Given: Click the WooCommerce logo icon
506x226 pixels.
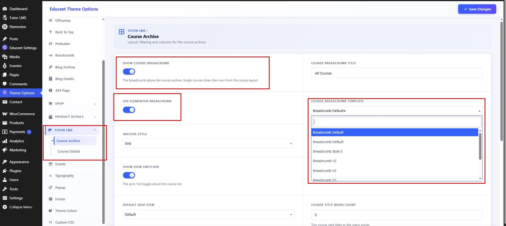Looking at the screenshot, I should tap(5, 114).
